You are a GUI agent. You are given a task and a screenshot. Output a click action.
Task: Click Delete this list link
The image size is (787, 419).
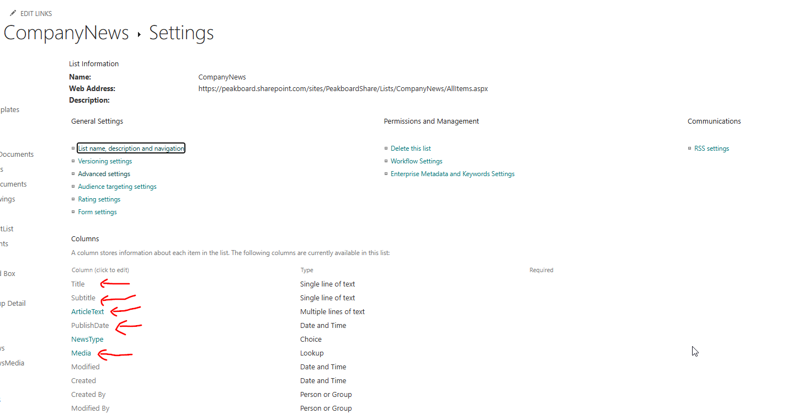tap(411, 148)
